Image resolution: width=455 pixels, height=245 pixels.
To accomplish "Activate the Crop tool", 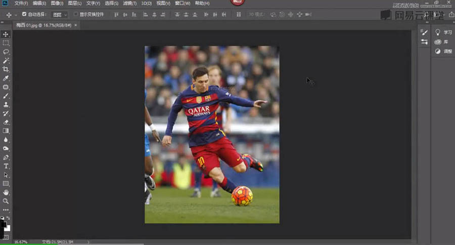I will (6, 69).
